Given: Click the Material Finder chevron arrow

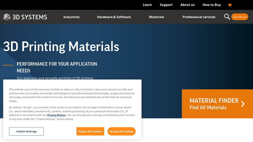Looking at the screenshot, I should (243, 104).
